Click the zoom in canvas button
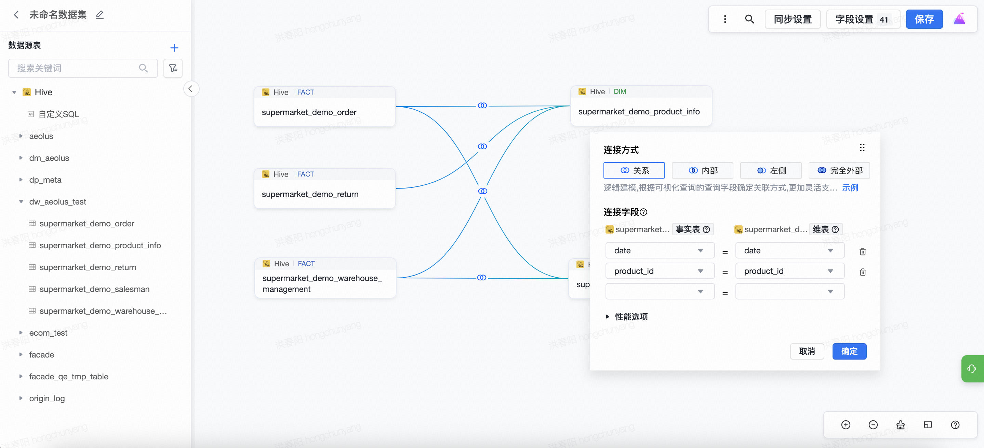 [x=845, y=425]
